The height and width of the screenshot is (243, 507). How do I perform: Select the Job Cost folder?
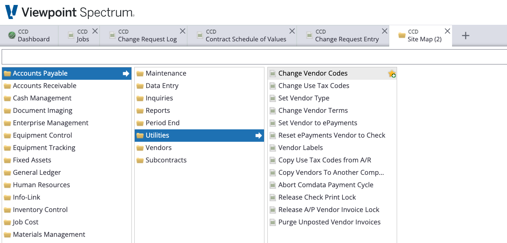click(67, 222)
